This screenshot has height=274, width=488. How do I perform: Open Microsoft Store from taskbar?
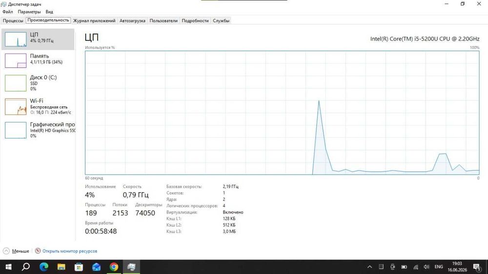79,267
